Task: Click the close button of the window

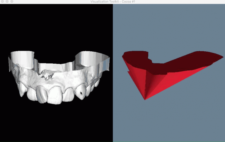Action: coord(2,1)
